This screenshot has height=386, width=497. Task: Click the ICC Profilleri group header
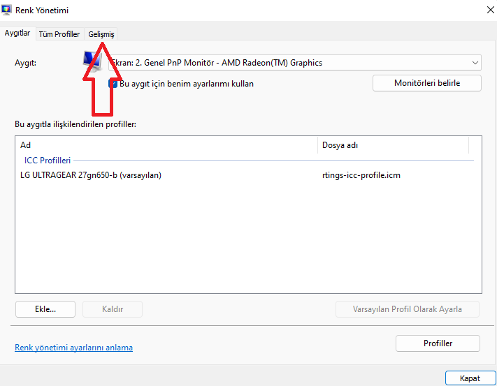coord(48,161)
